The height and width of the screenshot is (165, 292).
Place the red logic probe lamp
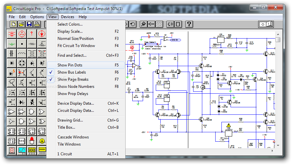(32, 141)
